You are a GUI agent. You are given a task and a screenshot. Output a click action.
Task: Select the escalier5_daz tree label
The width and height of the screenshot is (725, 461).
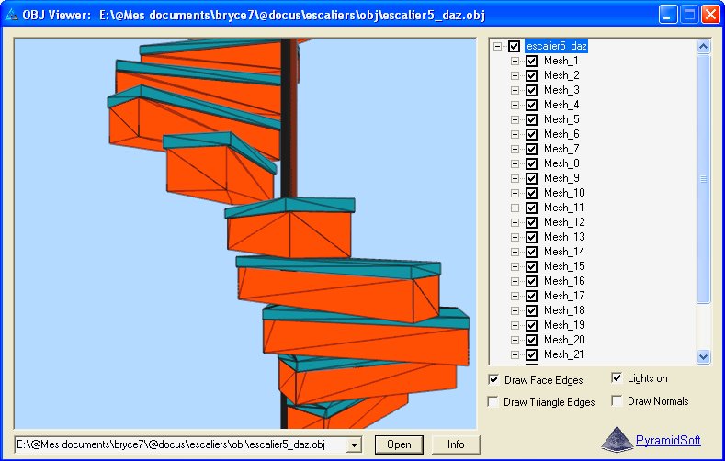[556, 46]
